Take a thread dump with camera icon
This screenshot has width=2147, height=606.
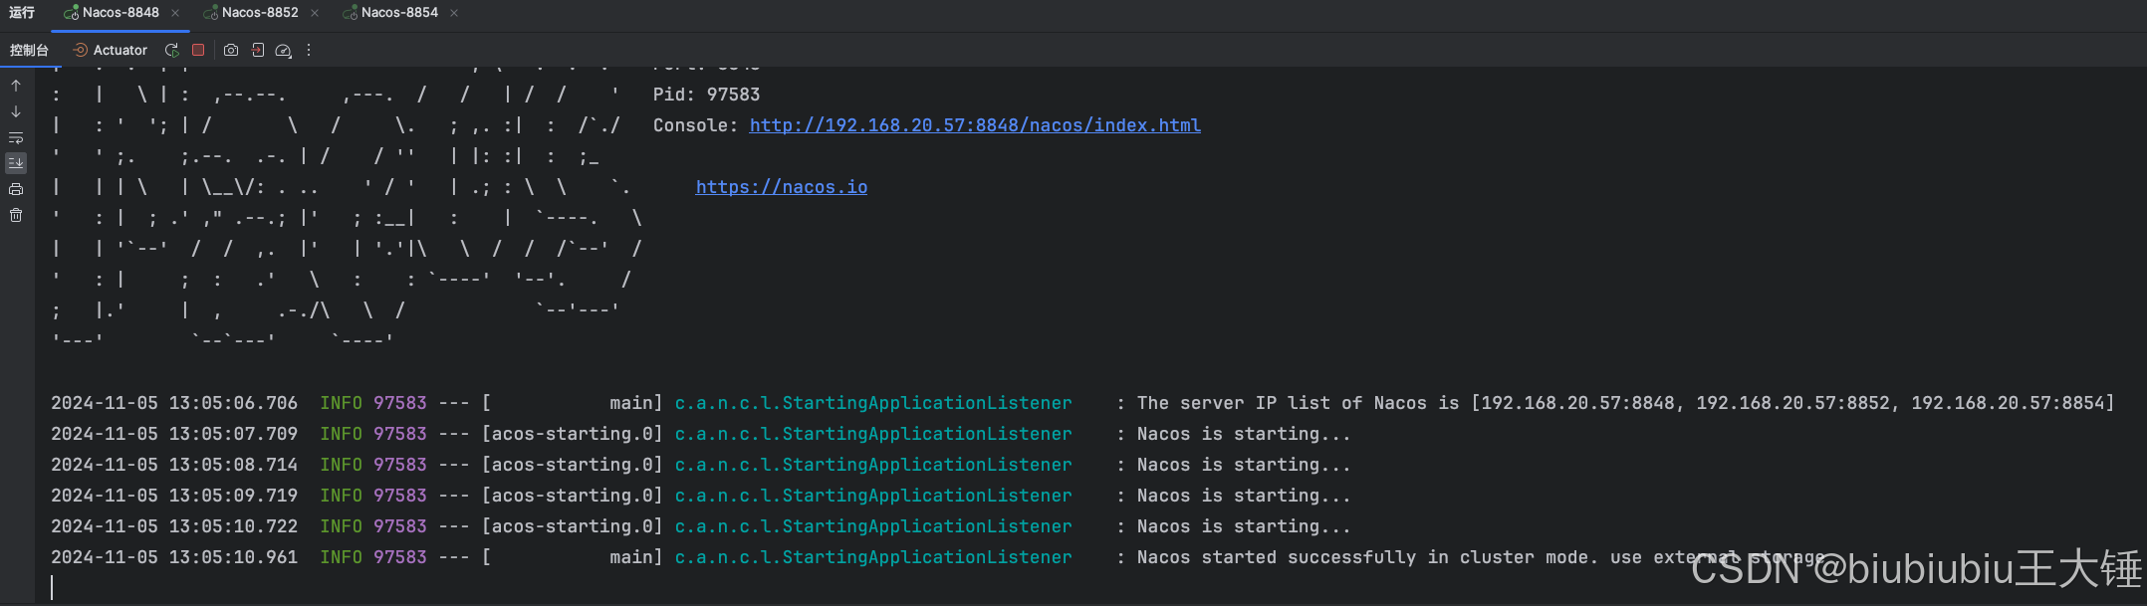(231, 50)
